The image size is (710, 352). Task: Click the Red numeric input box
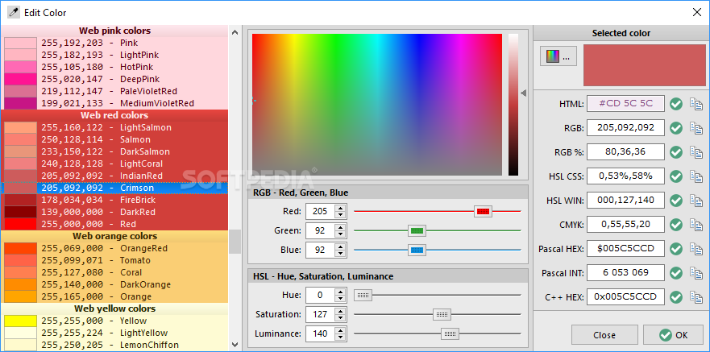click(320, 211)
